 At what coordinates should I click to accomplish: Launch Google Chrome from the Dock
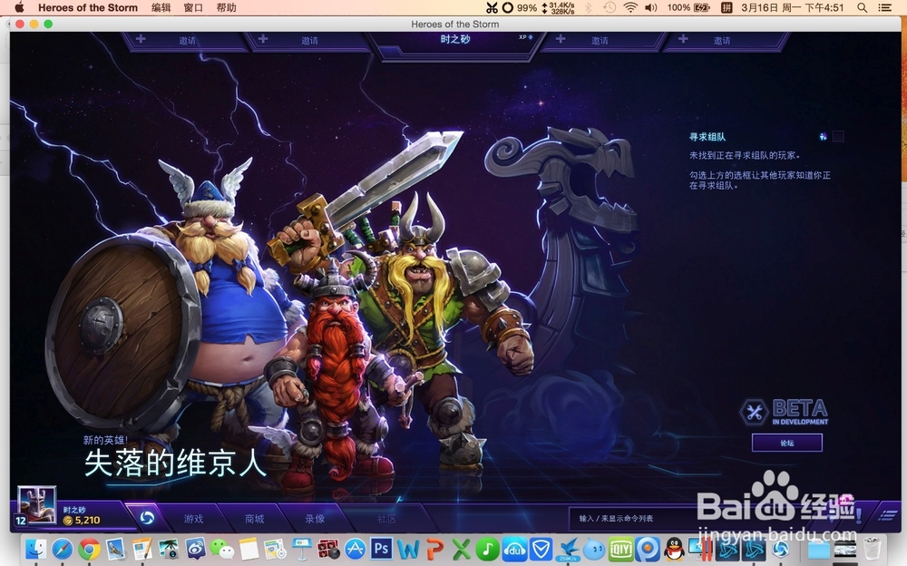coord(89,549)
